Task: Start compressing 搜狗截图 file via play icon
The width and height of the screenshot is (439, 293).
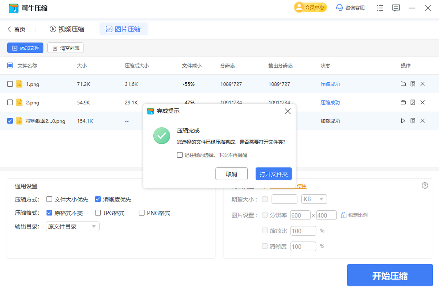Action: (x=403, y=121)
